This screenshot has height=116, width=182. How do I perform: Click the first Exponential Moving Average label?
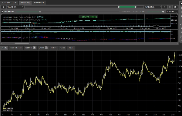[x=23, y=17]
